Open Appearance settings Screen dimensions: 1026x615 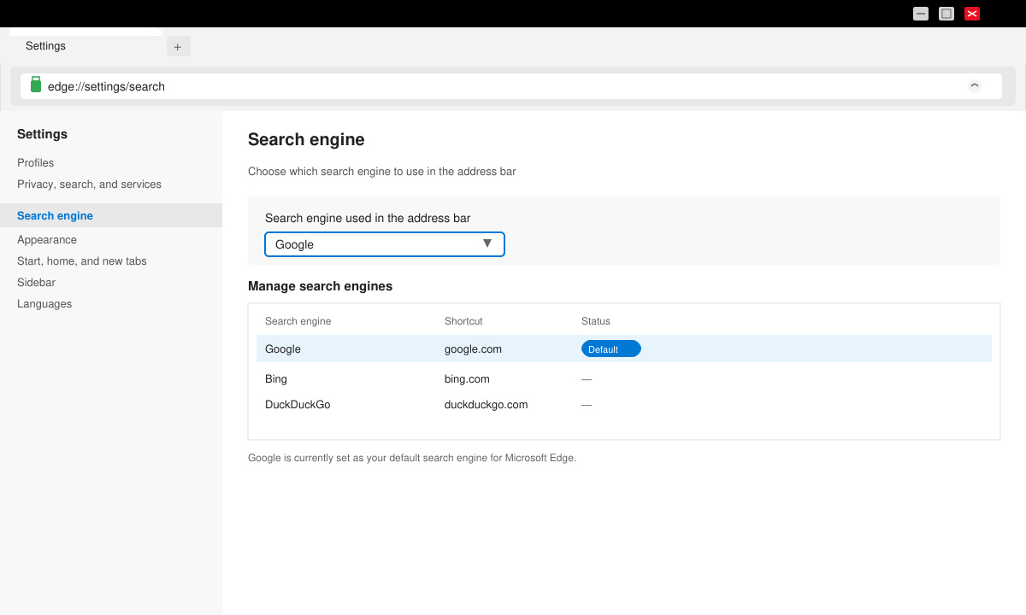(47, 239)
